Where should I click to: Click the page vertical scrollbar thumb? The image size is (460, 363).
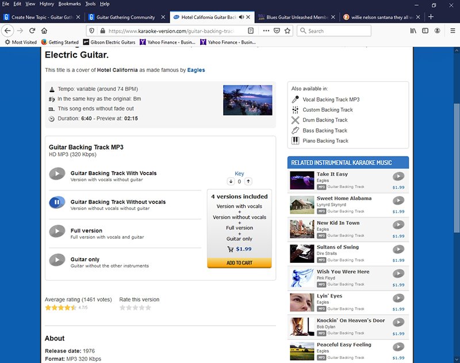pyautogui.click(x=457, y=168)
